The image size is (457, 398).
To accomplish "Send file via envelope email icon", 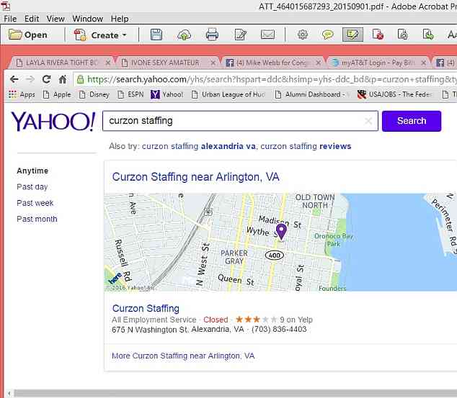I will click(267, 35).
